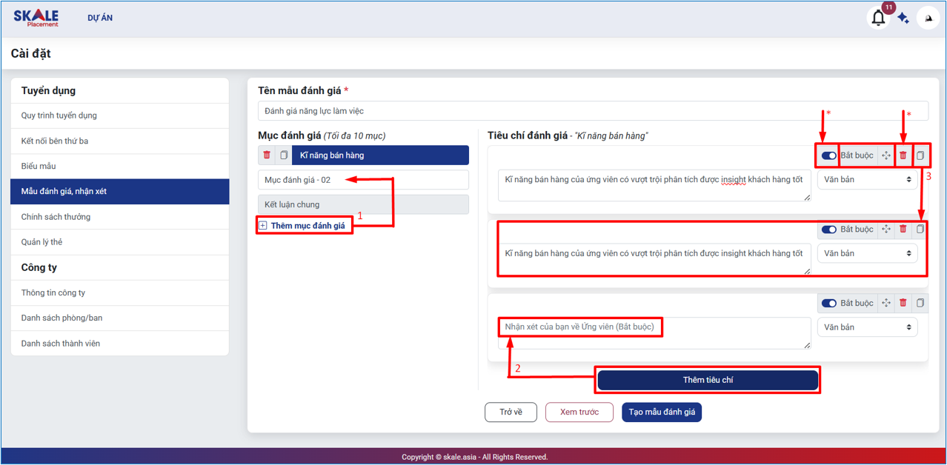Viewport: 947px width, 465px height.
Task: Open the user avatar menu
Action: click(928, 18)
